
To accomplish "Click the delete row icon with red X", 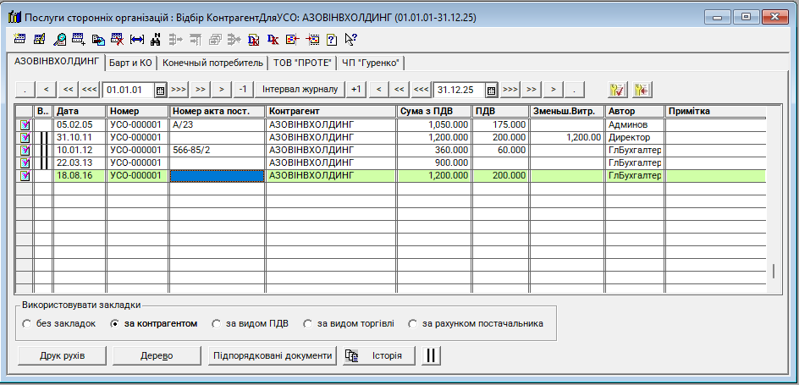I will coord(117,39).
